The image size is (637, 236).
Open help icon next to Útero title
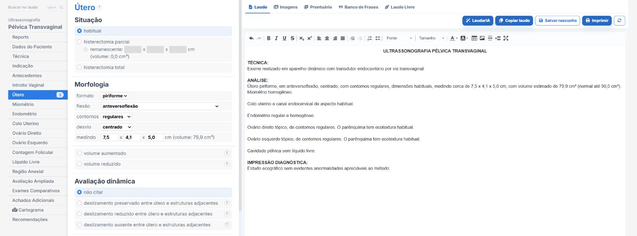pyautogui.click(x=100, y=7)
